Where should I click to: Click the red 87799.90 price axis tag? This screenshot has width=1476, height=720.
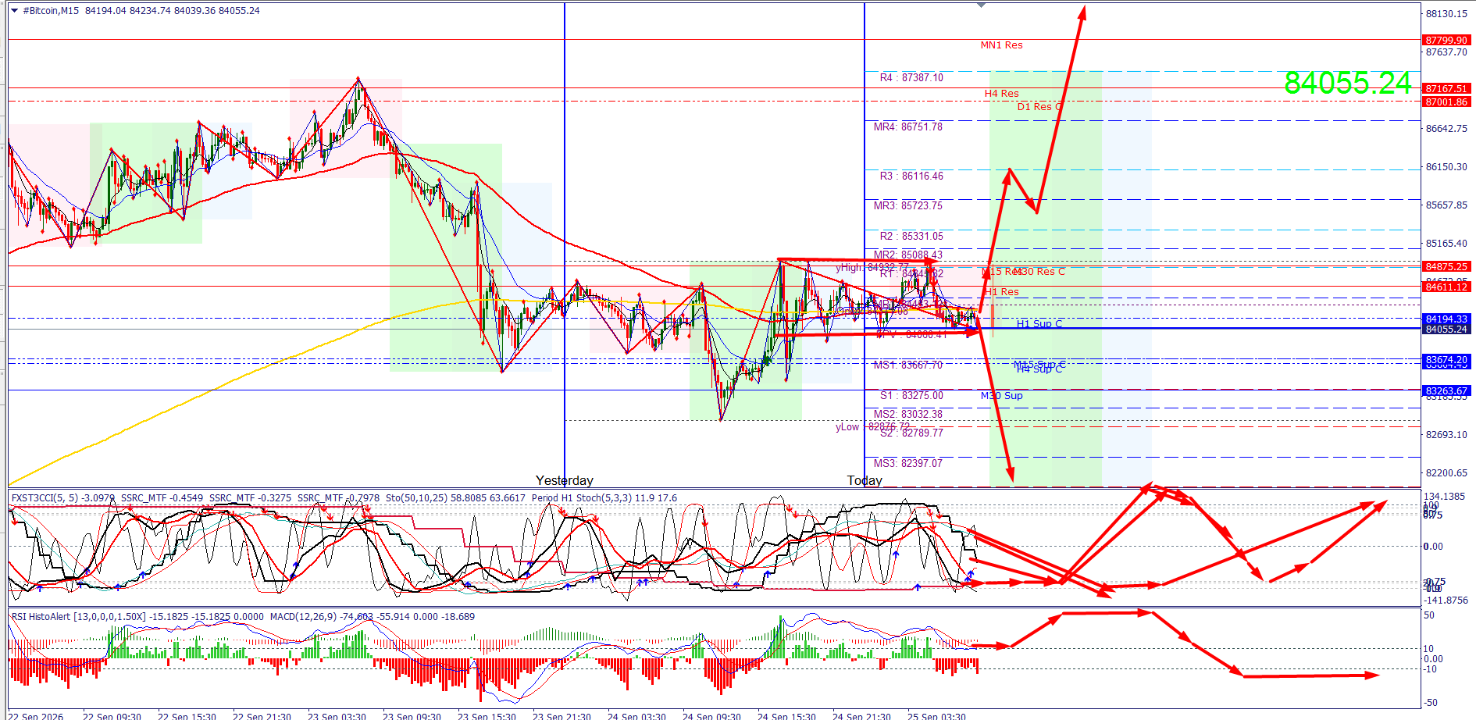[x=1446, y=40]
